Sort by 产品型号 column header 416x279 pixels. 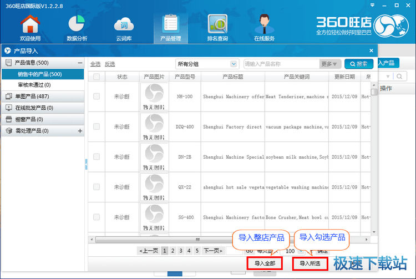(185, 77)
